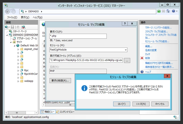Click the 名前の変更 action link

151,50
